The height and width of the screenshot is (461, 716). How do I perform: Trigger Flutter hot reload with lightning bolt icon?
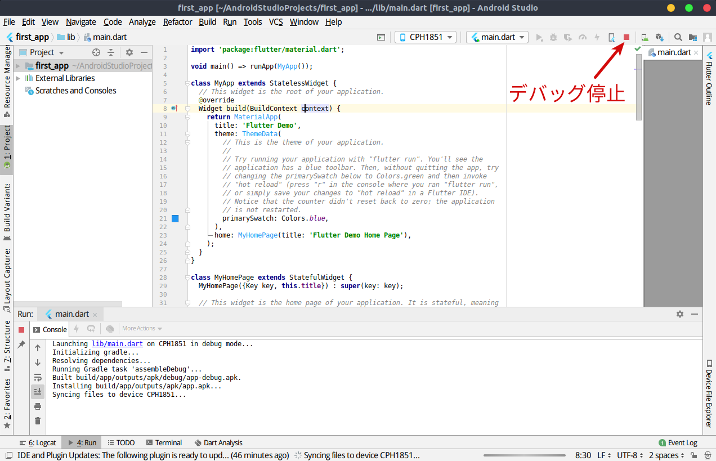pyautogui.click(x=596, y=37)
